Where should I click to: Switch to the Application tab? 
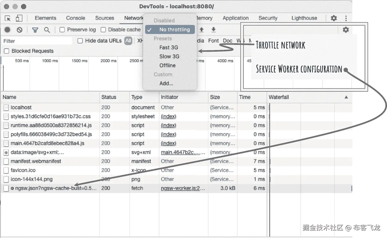click(236, 18)
